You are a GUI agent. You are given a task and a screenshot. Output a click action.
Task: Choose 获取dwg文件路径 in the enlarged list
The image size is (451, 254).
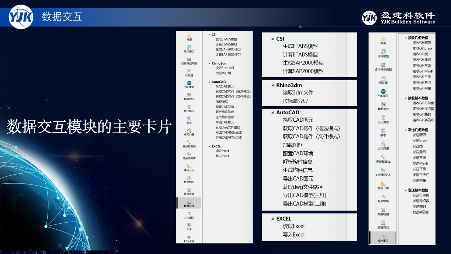[x=303, y=187]
